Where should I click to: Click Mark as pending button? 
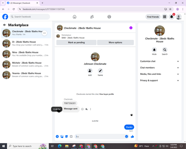coord(76,42)
